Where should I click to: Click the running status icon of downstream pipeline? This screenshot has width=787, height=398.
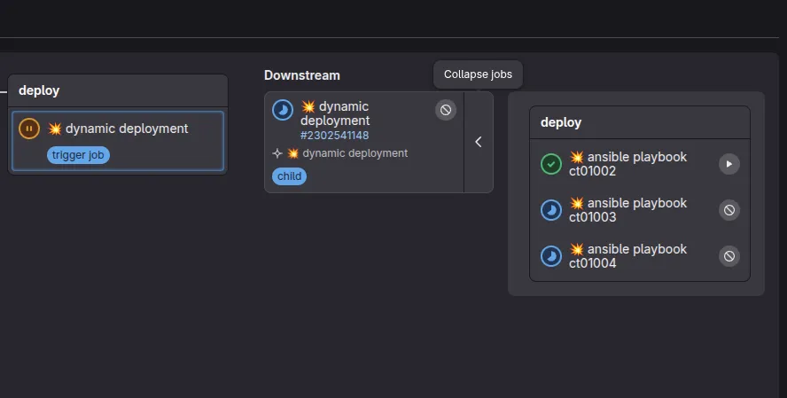pyautogui.click(x=282, y=110)
